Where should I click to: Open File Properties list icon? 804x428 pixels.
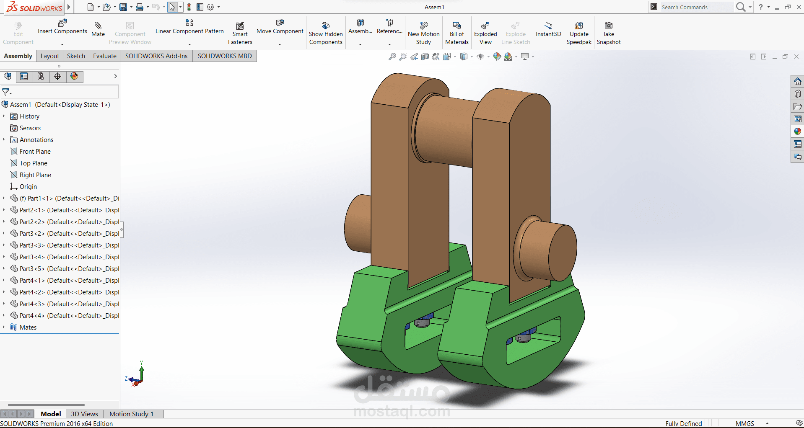(200, 7)
